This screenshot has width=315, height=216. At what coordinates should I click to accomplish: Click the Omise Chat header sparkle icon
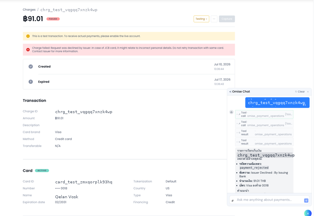(x=230, y=92)
